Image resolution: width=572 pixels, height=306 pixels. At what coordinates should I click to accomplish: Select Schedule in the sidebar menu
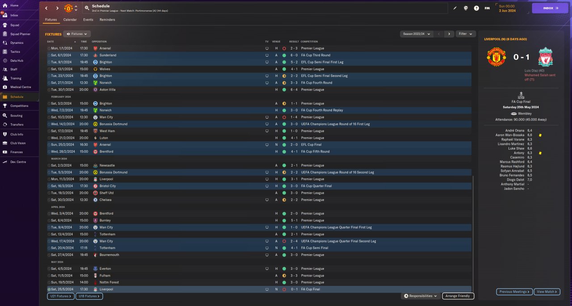19,96
